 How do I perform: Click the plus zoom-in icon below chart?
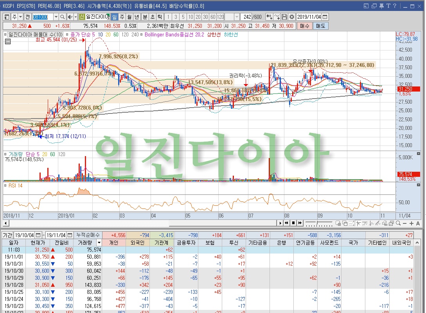(x=411, y=223)
